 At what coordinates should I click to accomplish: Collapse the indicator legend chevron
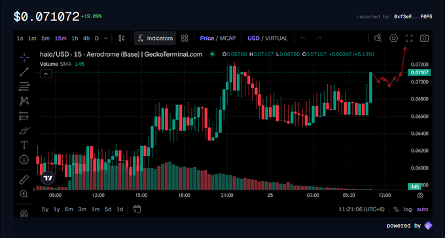46,74
